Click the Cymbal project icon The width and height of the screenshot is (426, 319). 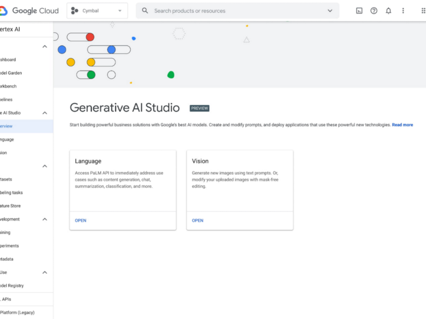click(75, 11)
